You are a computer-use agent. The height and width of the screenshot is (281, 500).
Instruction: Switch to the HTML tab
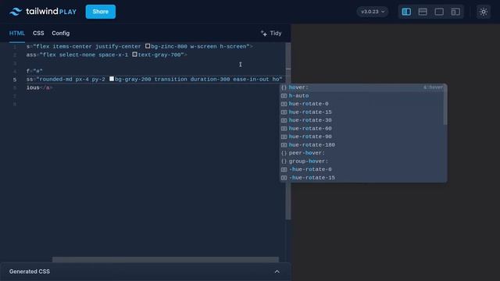click(17, 33)
